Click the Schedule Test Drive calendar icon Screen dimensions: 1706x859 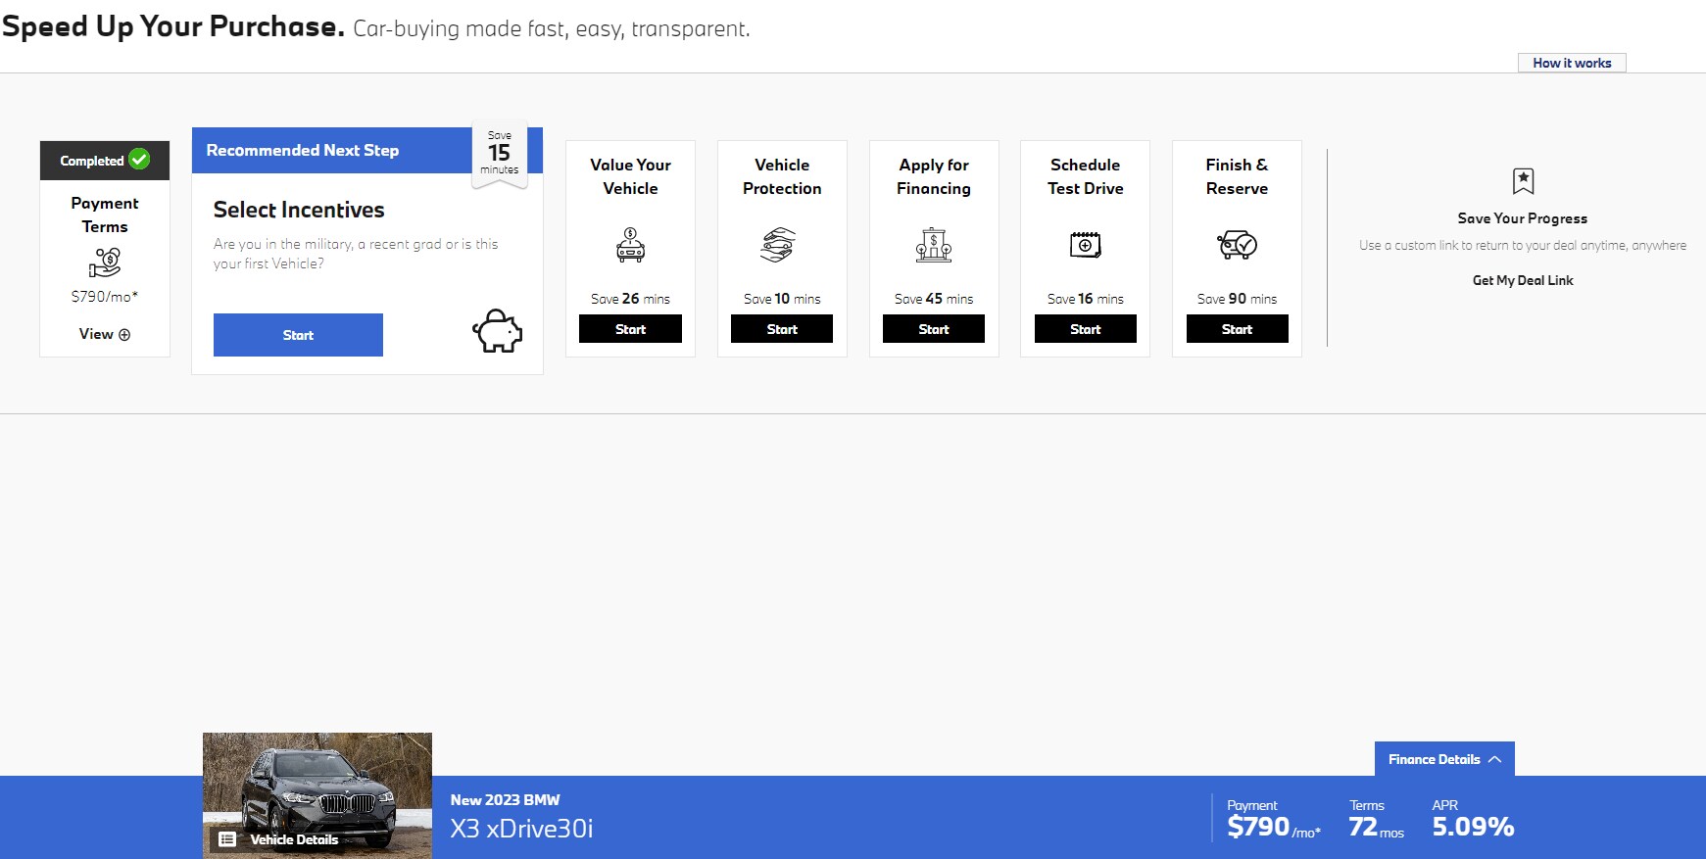click(x=1085, y=245)
